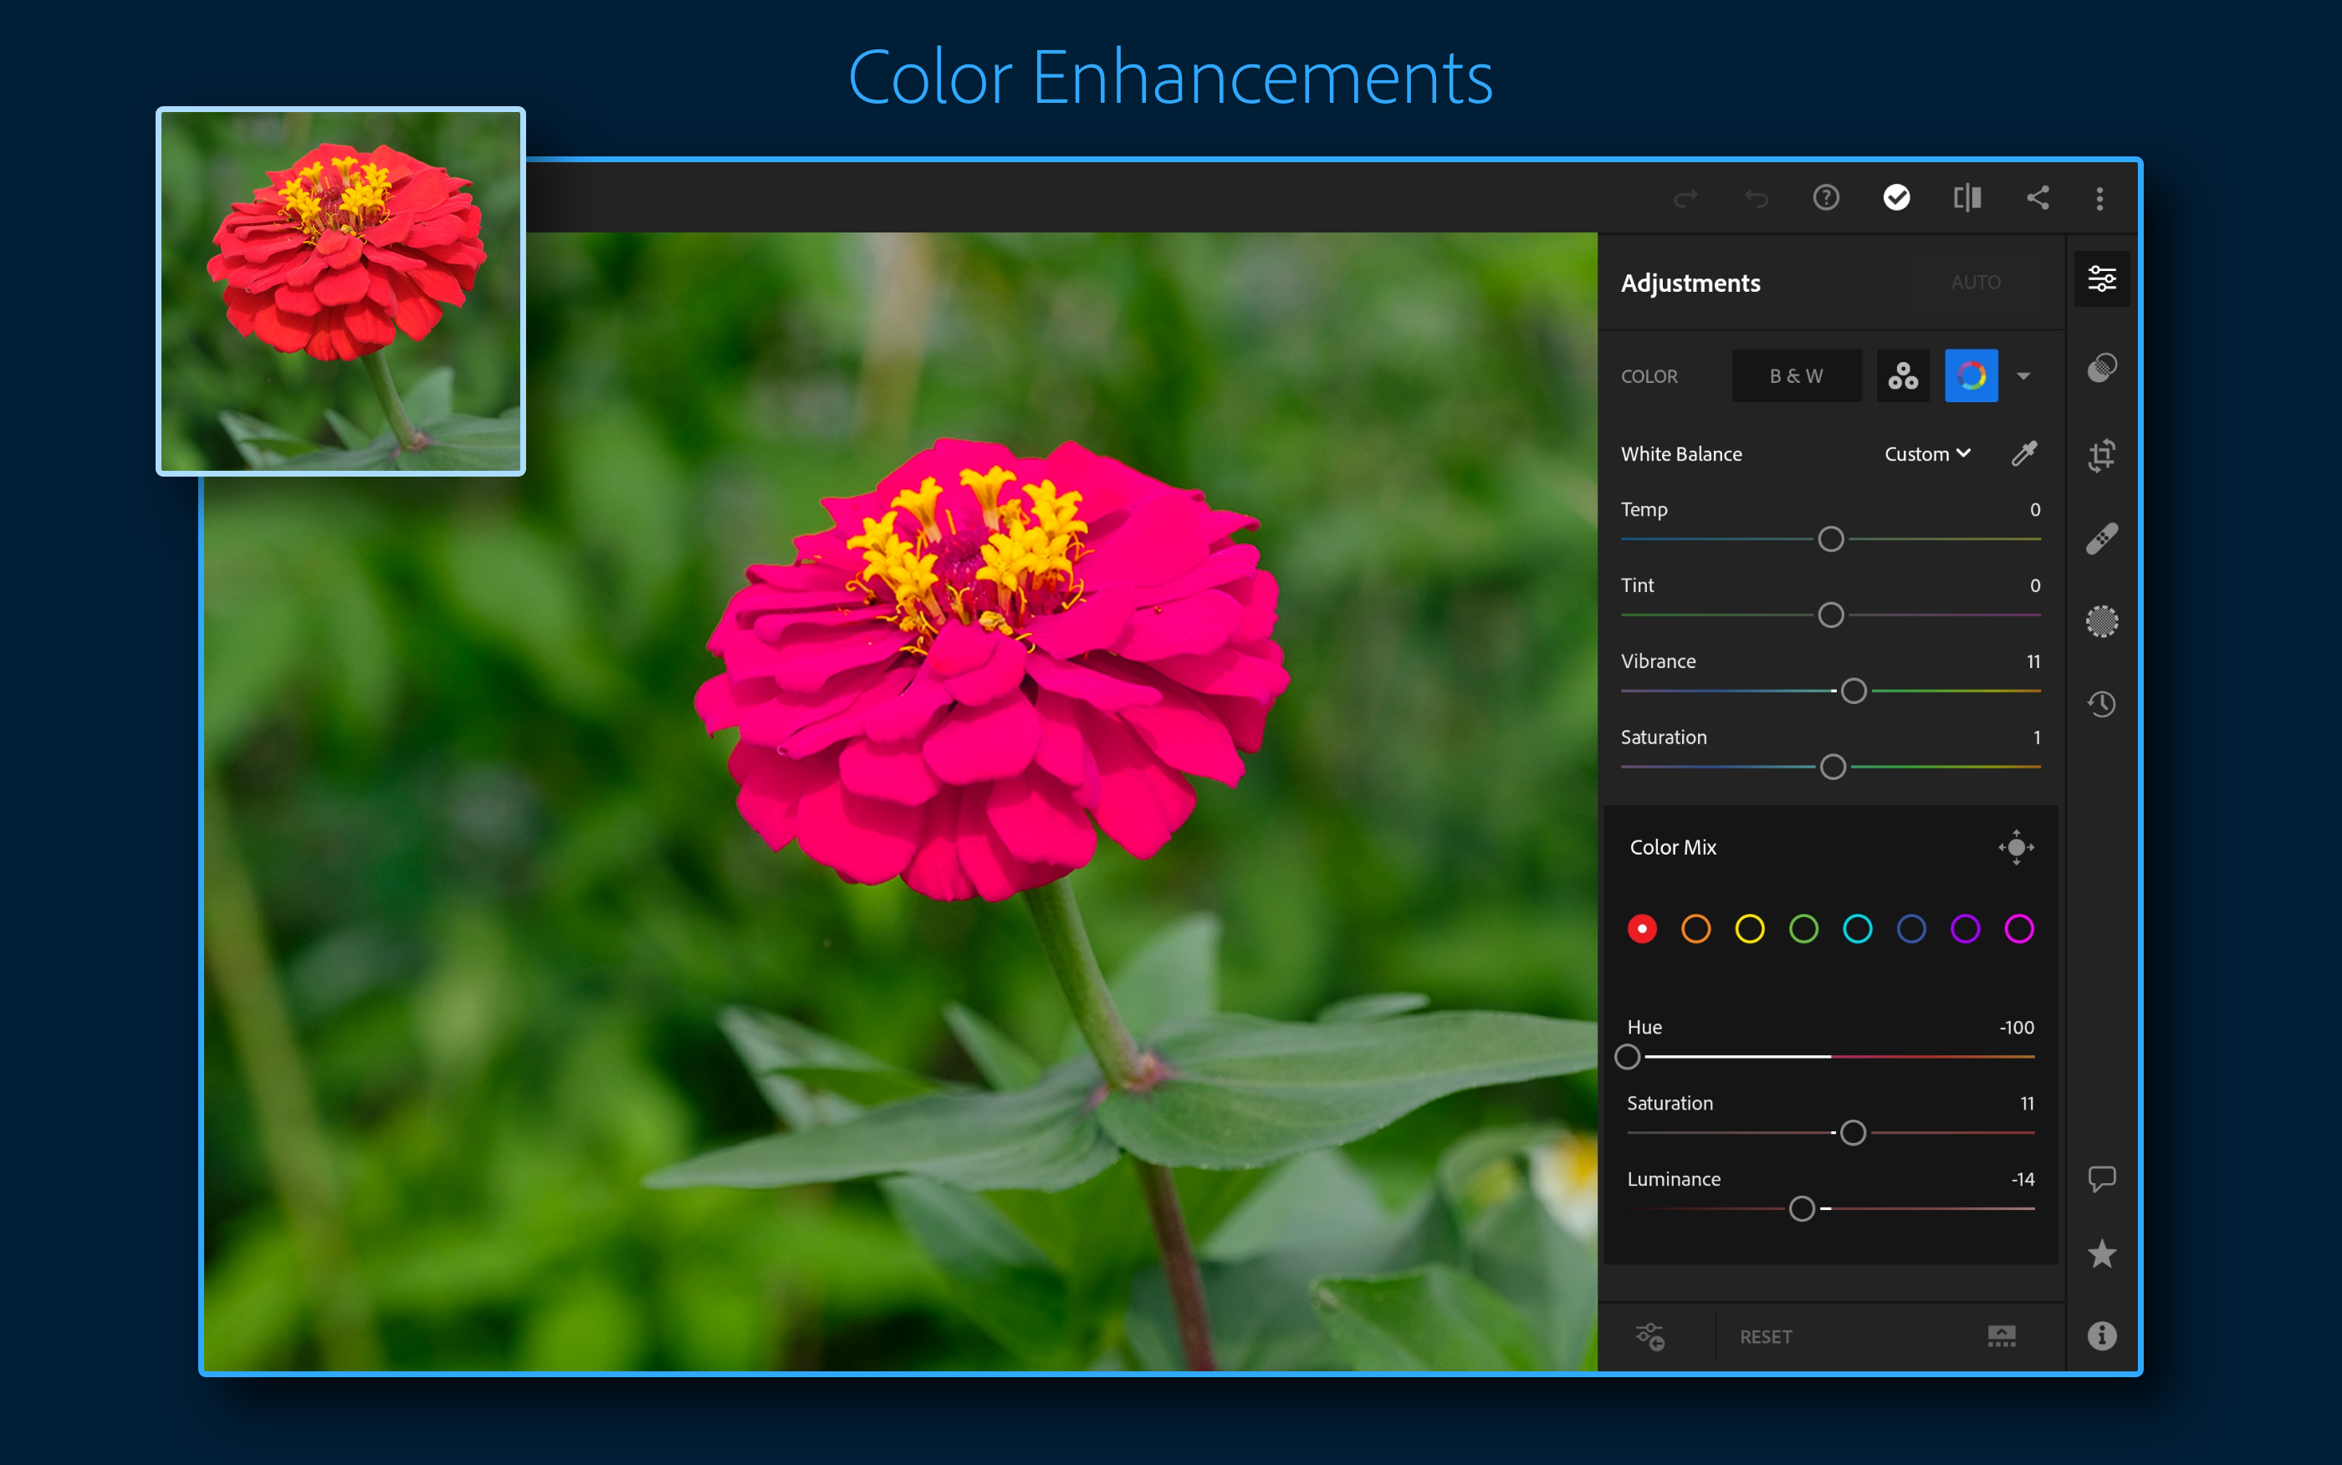The width and height of the screenshot is (2342, 1465).
Task: Show the info panel icon
Action: [x=2101, y=1335]
